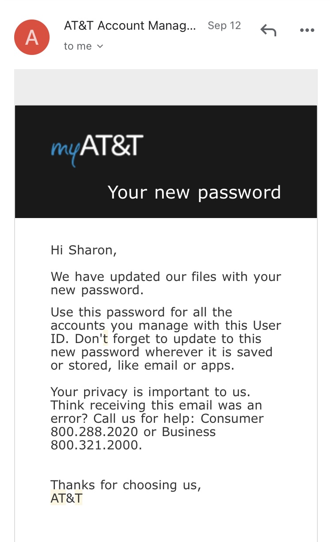Click the 'Thanks for choosing us,' line
The image size is (332, 542).
[126, 485]
